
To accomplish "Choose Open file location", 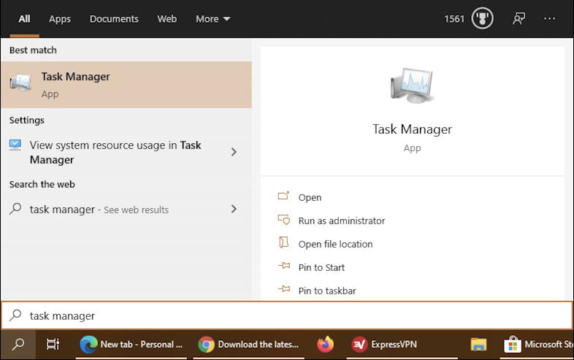I will pyautogui.click(x=335, y=245).
